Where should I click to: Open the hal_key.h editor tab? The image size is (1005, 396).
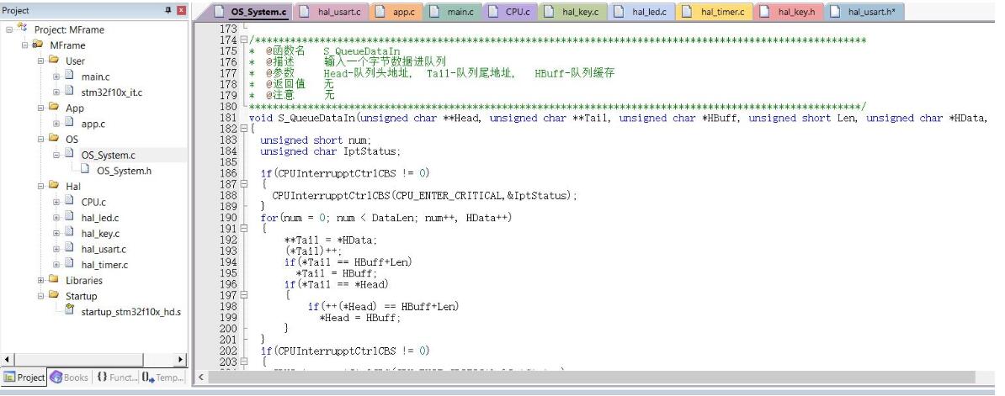[789, 12]
